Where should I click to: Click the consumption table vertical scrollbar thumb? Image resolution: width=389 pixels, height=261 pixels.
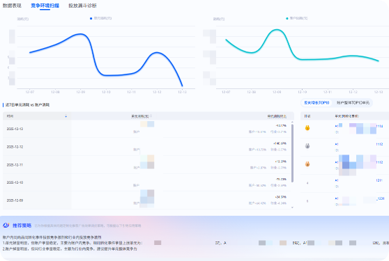tap(292, 153)
